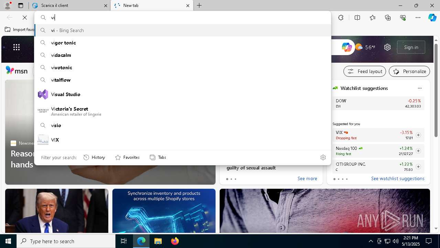Click the scrollbar down arrow
The width and height of the screenshot is (440, 248).
click(x=436, y=229)
